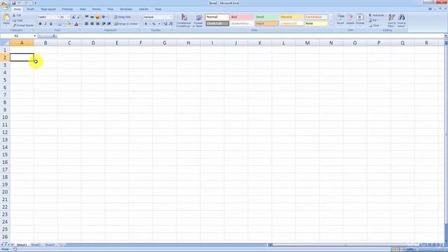The height and width of the screenshot is (252, 448).
Task: Expand the cell styles gallery
Action: pyautogui.click(x=331, y=25)
